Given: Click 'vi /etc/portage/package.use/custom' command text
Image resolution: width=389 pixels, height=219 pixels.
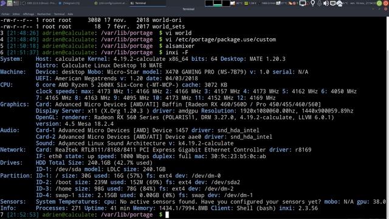Looking at the screenshot, I should click(x=221, y=40).
